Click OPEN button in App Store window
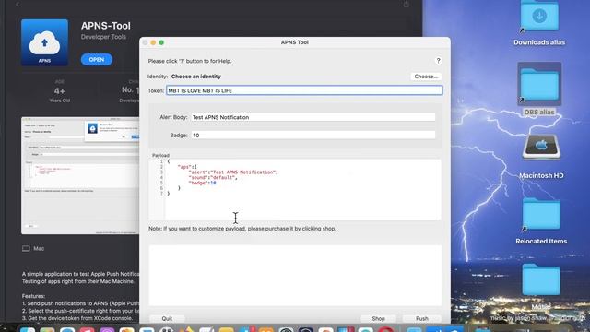Image resolution: width=590 pixels, height=332 pixels. point(96,59)
